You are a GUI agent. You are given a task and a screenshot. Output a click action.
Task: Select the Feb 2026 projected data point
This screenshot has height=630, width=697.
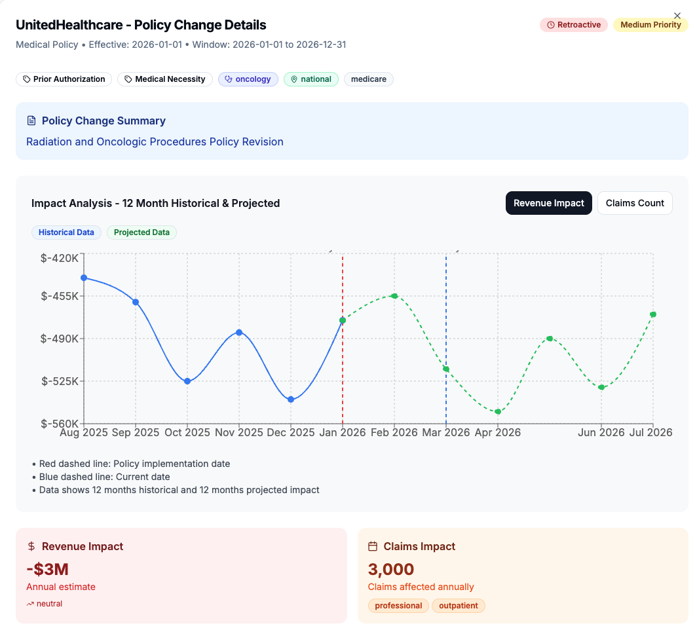click(x=394, y=296)
